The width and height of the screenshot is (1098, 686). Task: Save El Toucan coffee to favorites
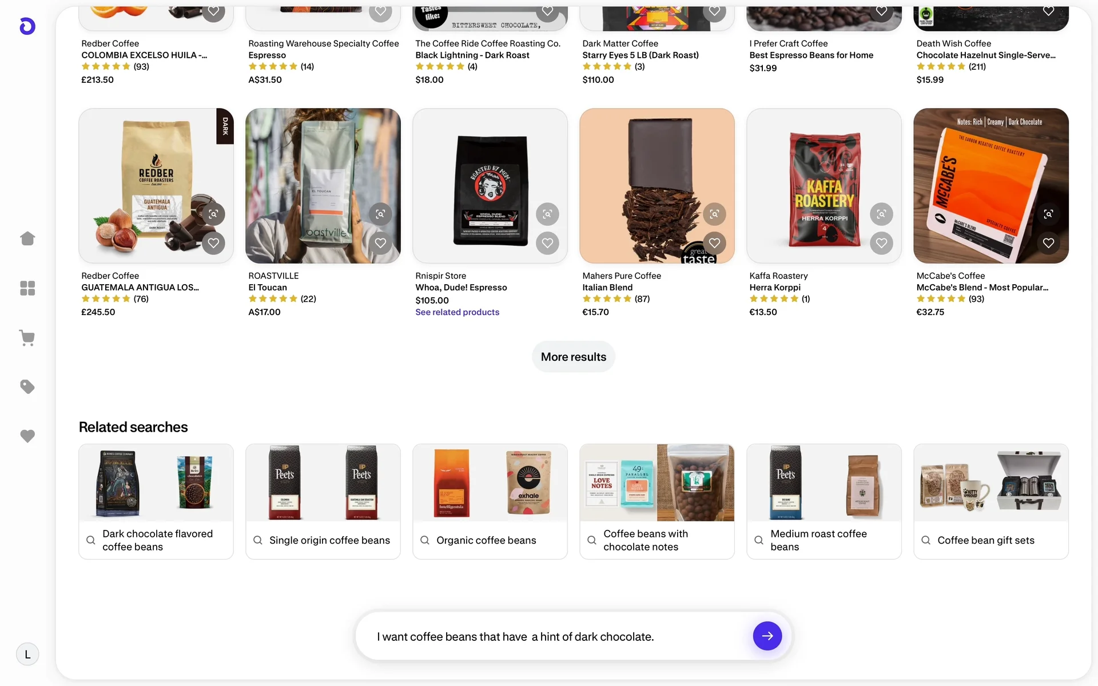pyautogui.click(x=380, y=243)
